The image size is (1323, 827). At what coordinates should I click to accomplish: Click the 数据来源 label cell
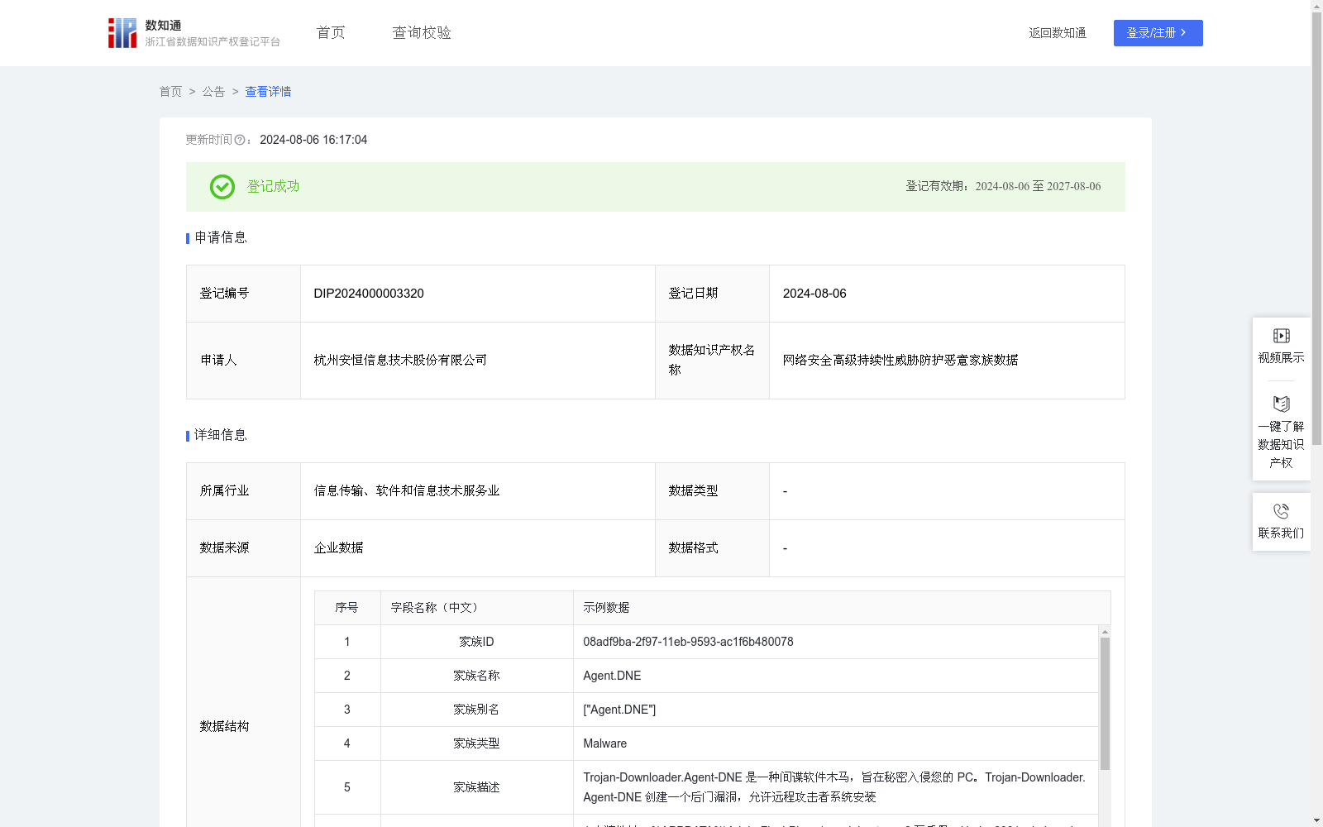coord(243,548)
